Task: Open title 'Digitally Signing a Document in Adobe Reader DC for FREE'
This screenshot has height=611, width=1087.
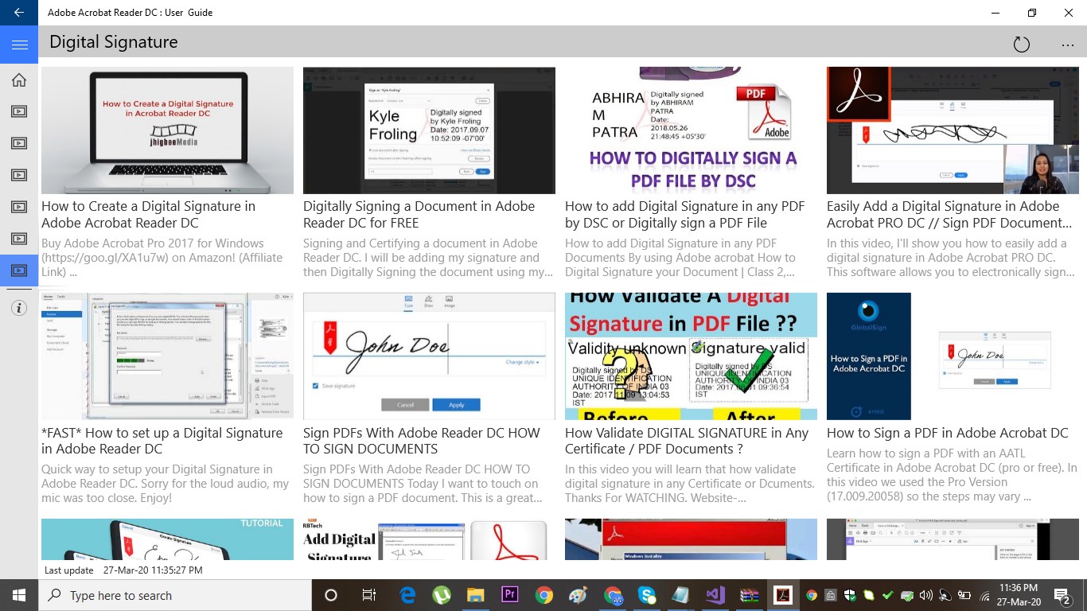Action: (419, 215)
